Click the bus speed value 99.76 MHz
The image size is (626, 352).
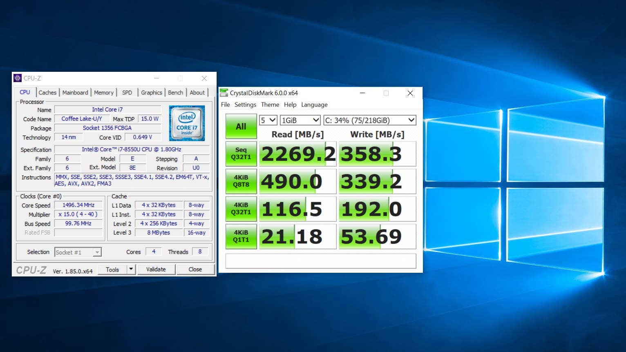click(78, 223)
